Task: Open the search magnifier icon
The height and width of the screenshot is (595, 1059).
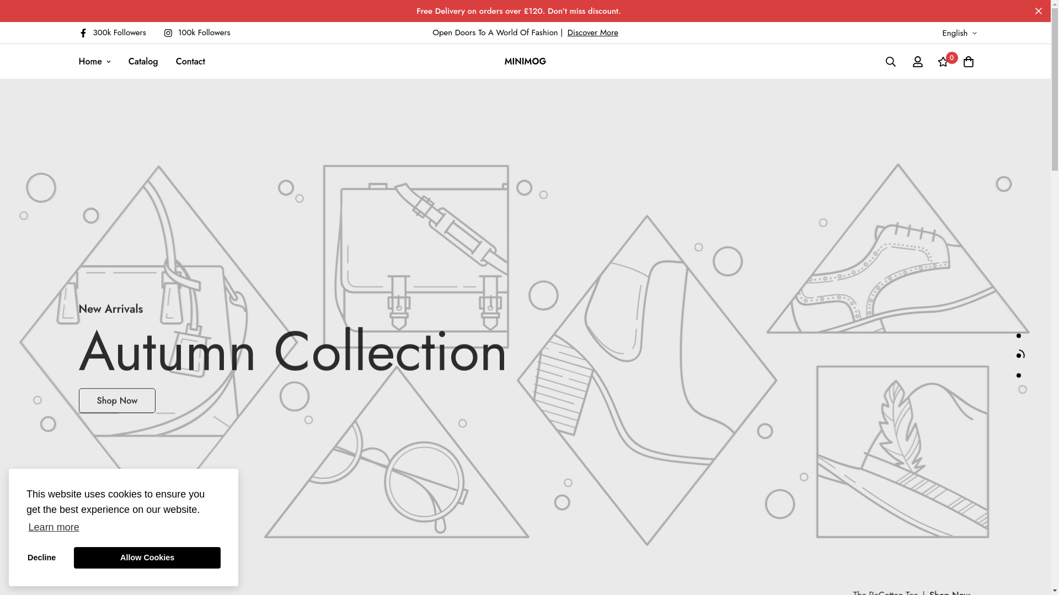Action: coord(891,62)
